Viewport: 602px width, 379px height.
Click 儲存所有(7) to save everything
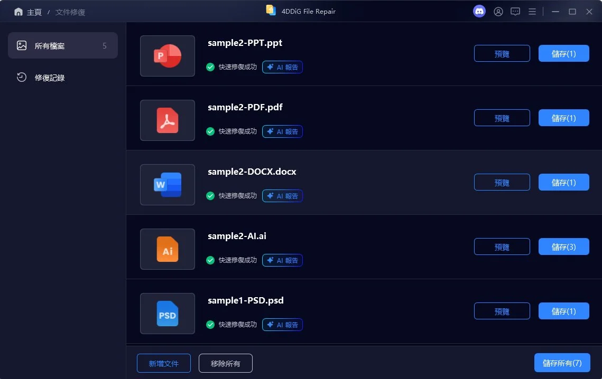pyautogui.click(x=562, y=363)
